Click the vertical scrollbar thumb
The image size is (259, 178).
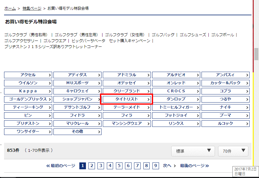click(256, 54)
